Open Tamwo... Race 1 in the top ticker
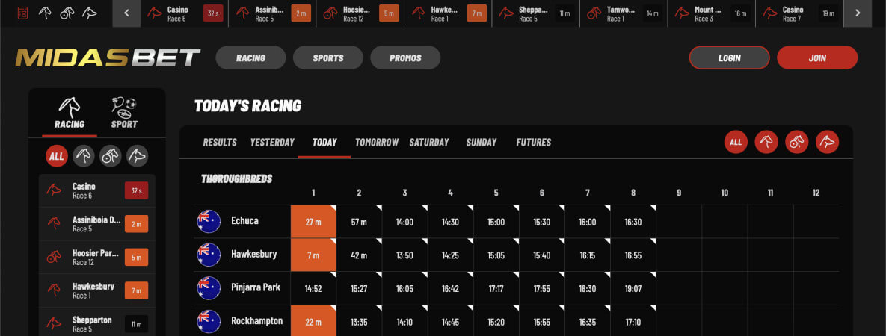This screenshot has width=886, height=336. point(624,13)
